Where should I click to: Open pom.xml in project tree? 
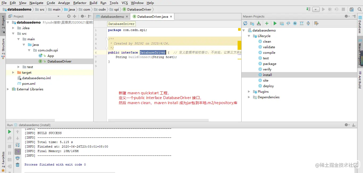29,83
